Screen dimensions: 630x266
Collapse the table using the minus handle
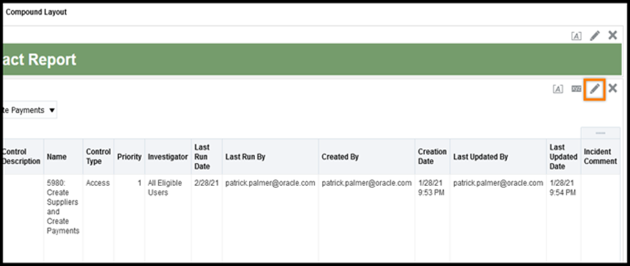coord(600,133)
